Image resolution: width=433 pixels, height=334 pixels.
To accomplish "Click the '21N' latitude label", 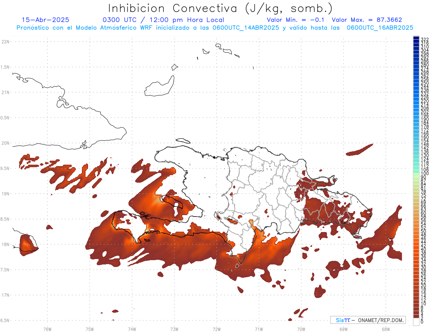I will 5,92.
